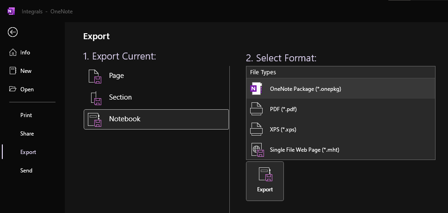Click the Open folder icon
This screenshot has width=448, height=213.
(13, 89)
